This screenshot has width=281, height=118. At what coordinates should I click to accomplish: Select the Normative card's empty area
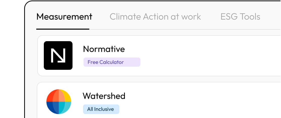pyautogui.click(x=201, y=56)
